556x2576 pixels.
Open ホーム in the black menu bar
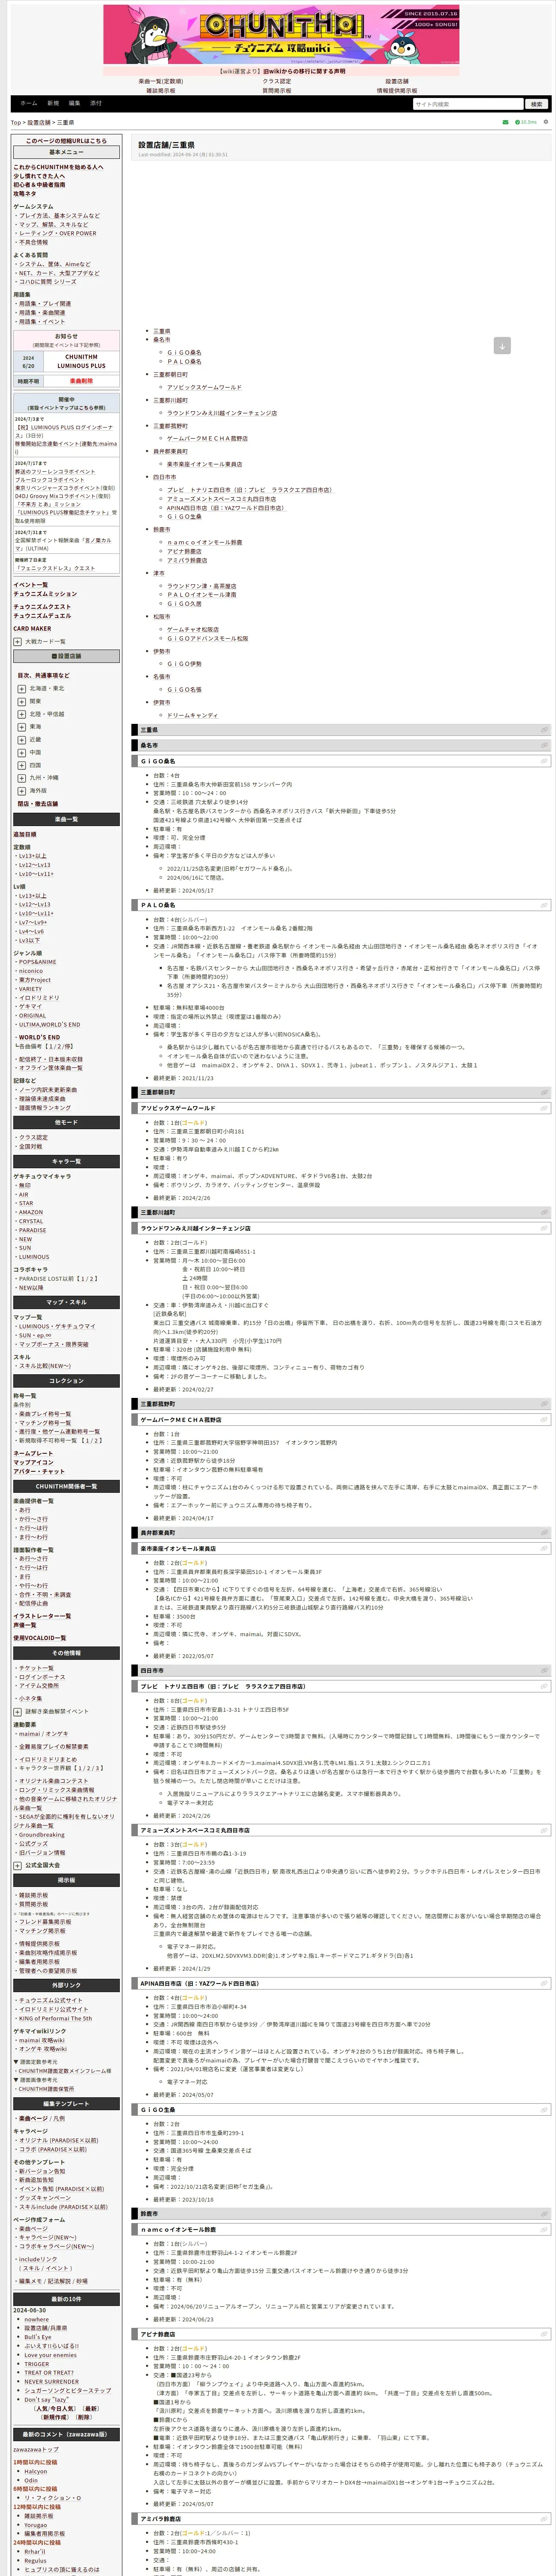click(29, 103)
